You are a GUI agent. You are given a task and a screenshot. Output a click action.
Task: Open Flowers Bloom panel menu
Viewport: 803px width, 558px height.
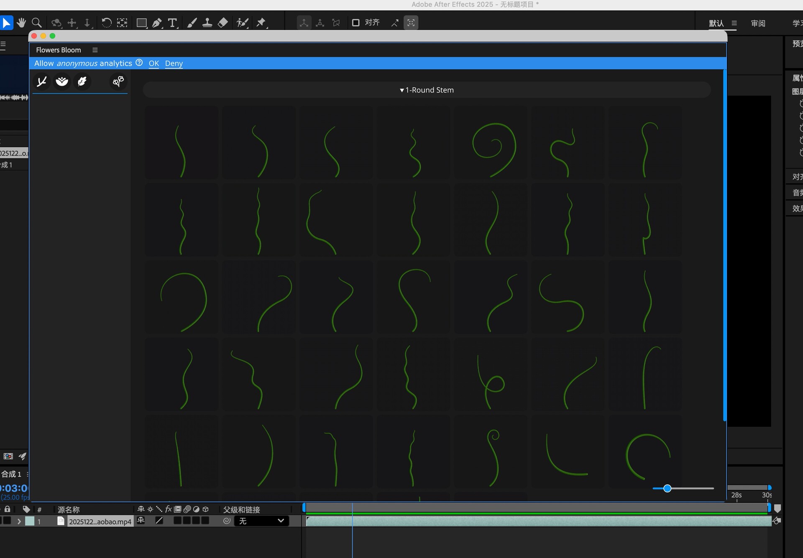coord(95,50)
